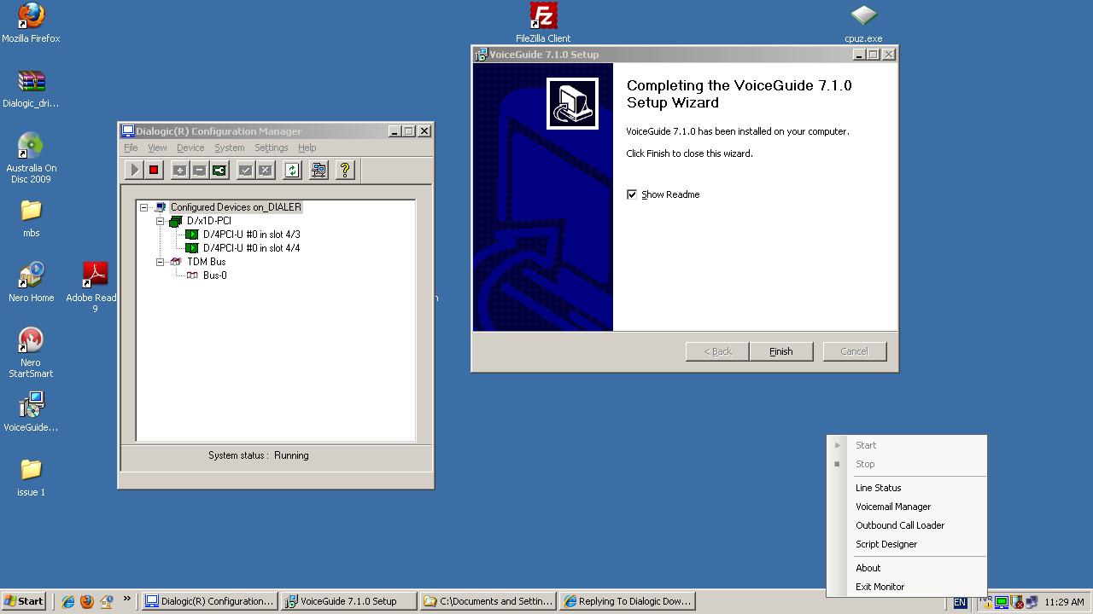Click the Remove Device minus toolbar icon
The width and height of the screenshot is (1093, 614).
tap(199, 171)
